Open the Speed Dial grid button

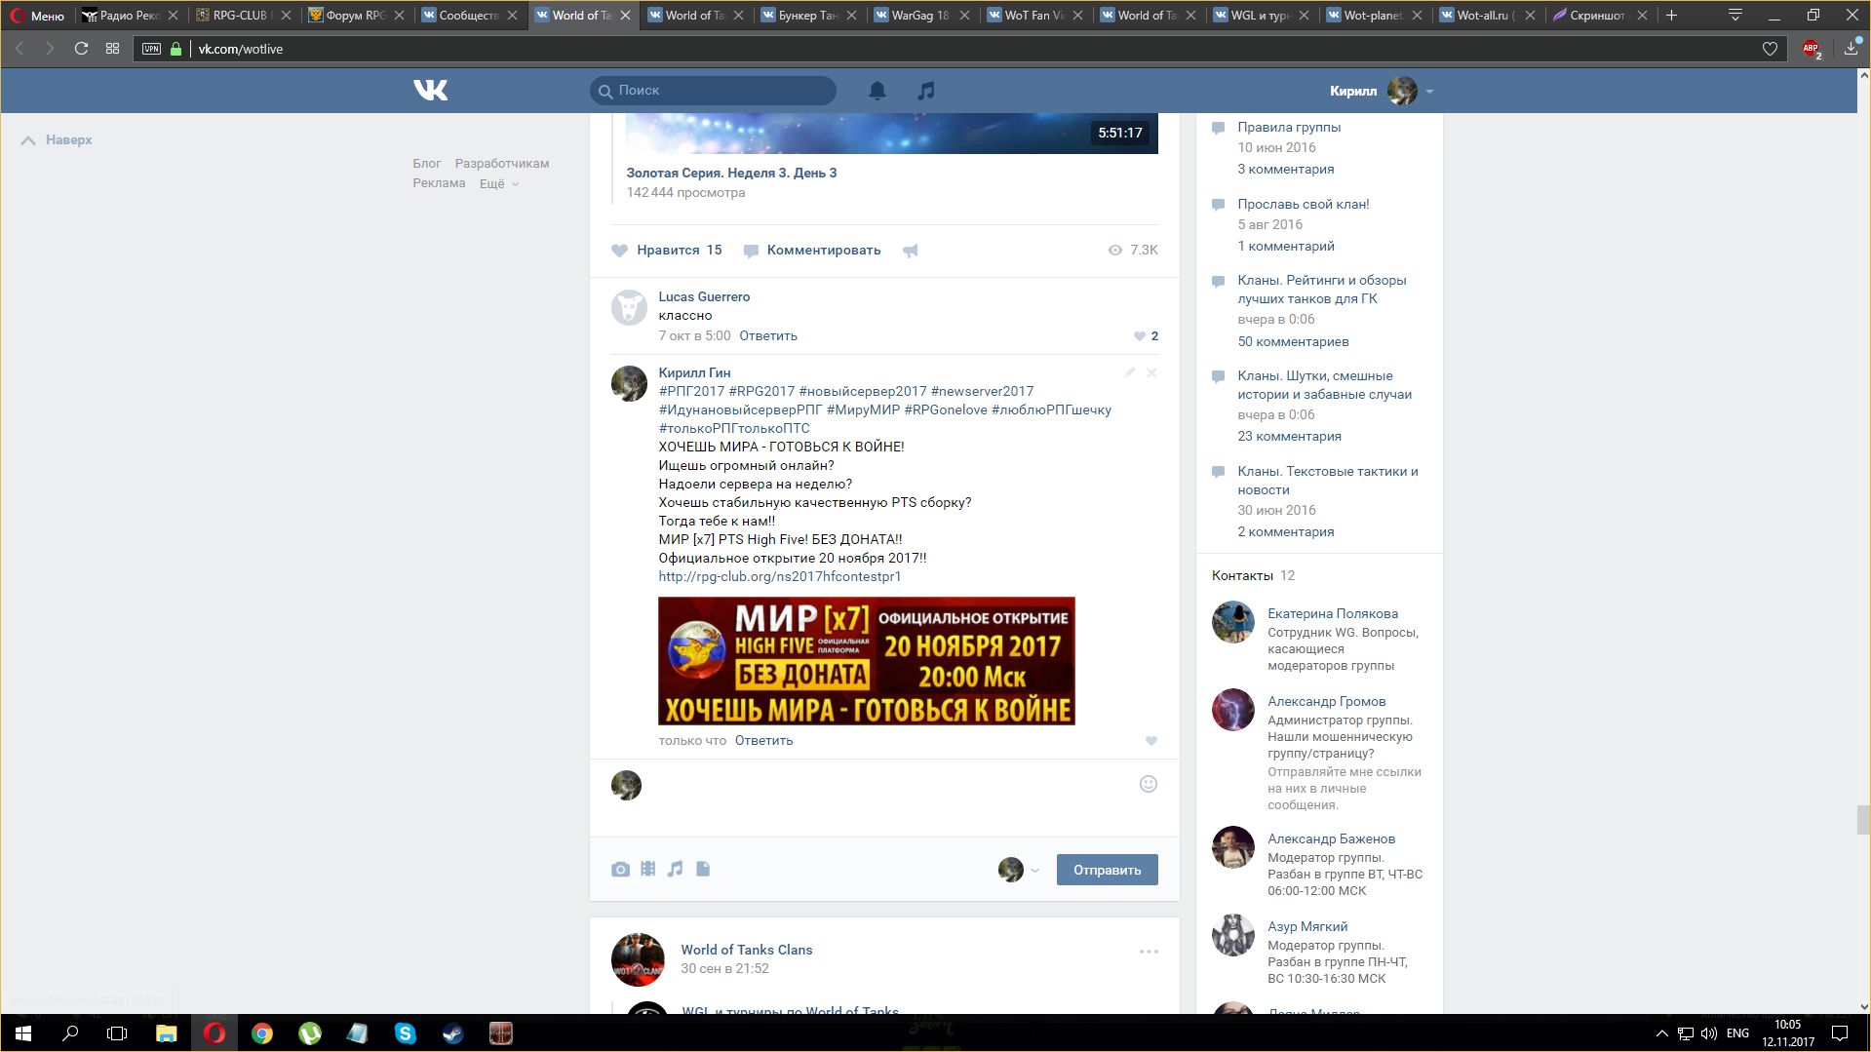point(113,49)
